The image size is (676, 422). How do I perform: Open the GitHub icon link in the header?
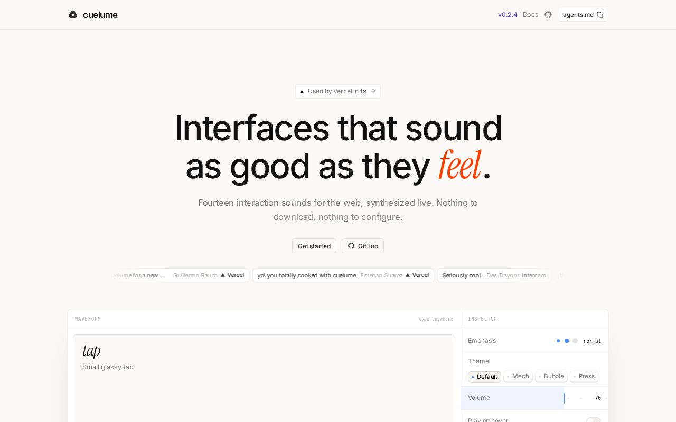(548, 15)
